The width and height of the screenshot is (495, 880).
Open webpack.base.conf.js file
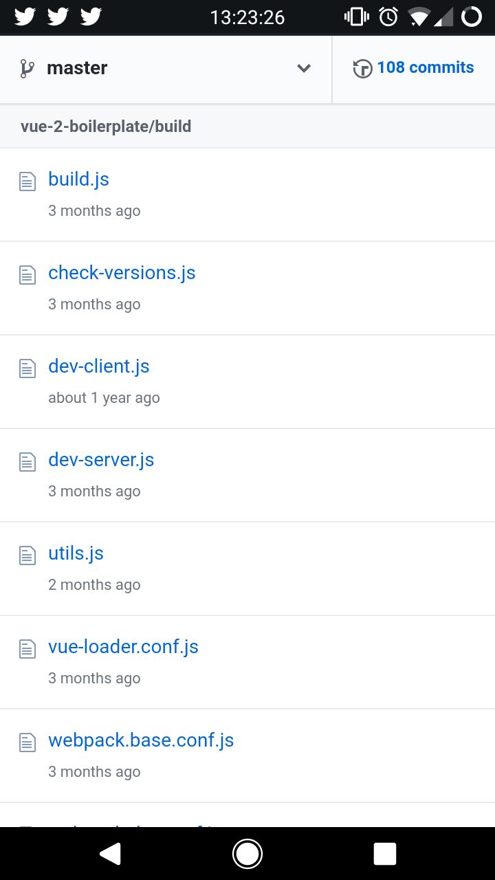pyautogui.click(x=141, y=740)
